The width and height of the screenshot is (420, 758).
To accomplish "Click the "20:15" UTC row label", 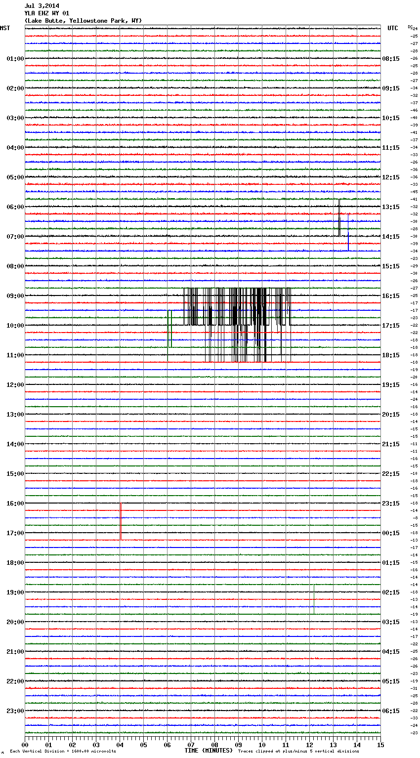I will point(391,415).
